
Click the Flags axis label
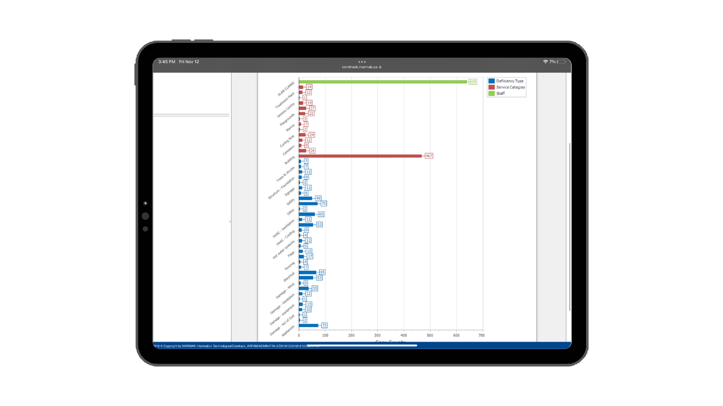pyautogui.click(x=291, y=255)
